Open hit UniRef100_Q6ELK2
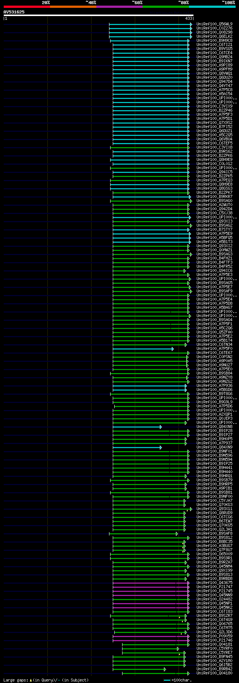This screenshot has width=239, height=683. point(214,37)
